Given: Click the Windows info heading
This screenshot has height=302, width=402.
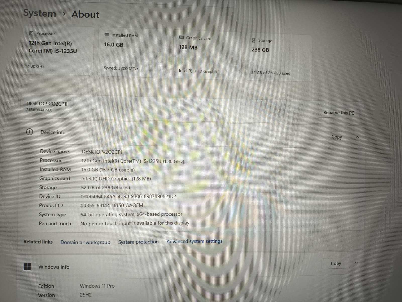Looking at the screenshot, I should (x=54, y=267).
